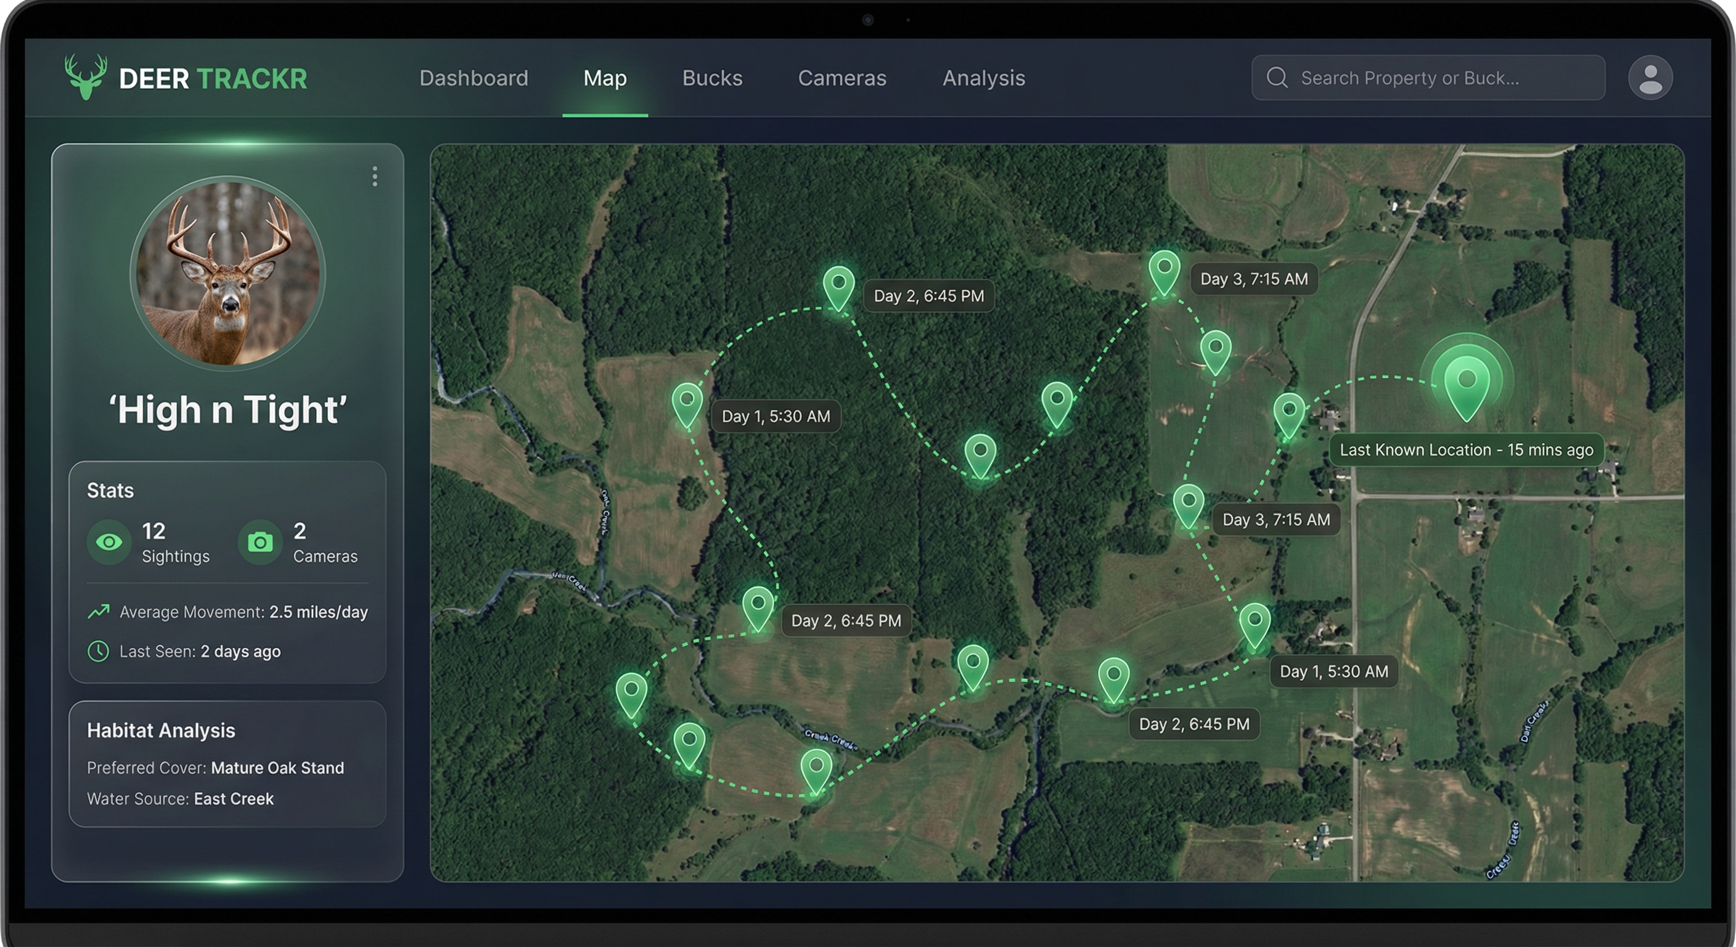Click the Average Movement trend arrow icon

[99, 612]
